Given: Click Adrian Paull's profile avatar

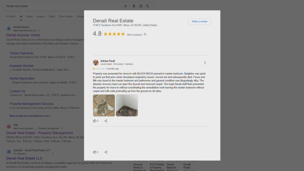Looking at the screenshot, I should click(96, 62).
